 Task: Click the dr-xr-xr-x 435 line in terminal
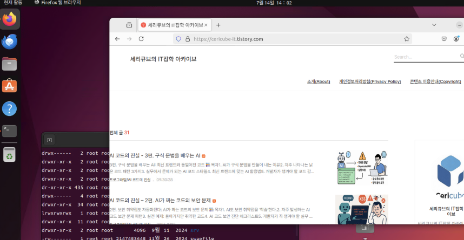76,188
